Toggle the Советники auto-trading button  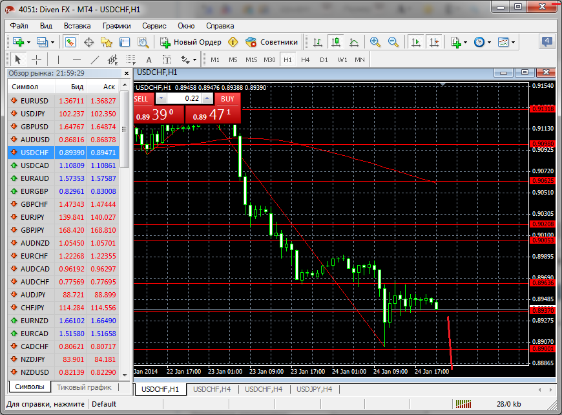272,42
